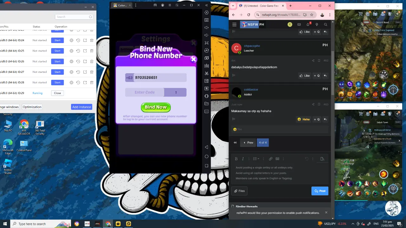406x228 pixels.
Task: Start the instance ID:25
Action: 57,51
